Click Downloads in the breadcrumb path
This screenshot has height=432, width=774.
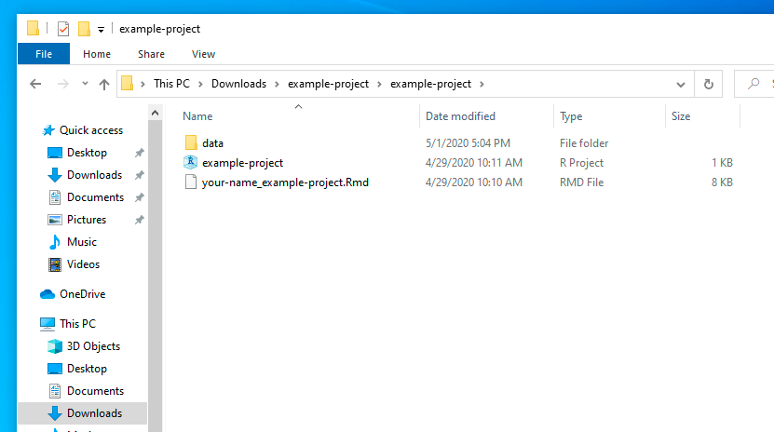click(x=238, y=84)
